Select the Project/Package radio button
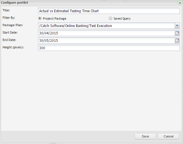 coord(40,18)
